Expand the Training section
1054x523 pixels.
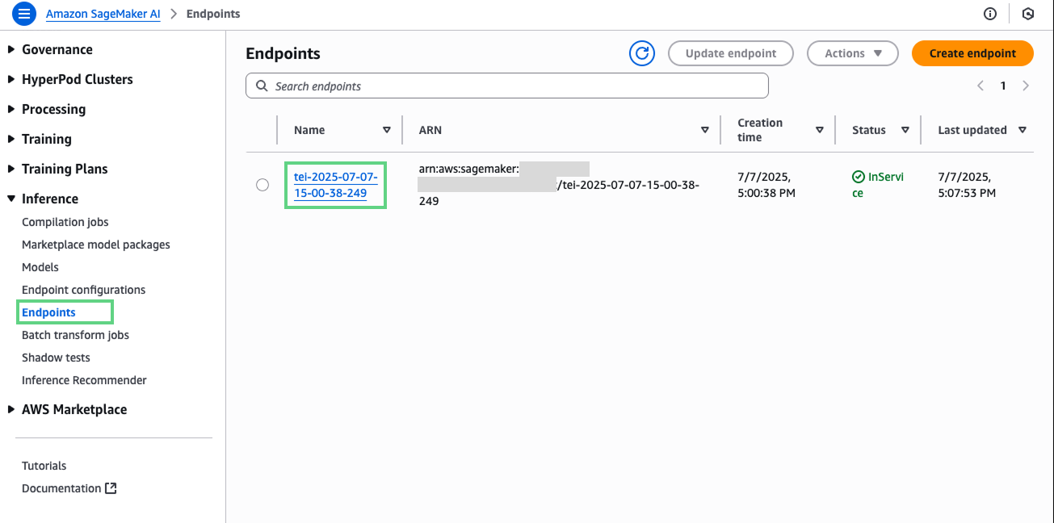(11, 139)
